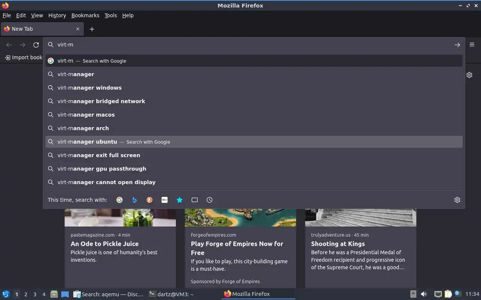Select 'virt-manager macos' suggestion
Viewport: 481px width, 300px height.
[254, 115]
